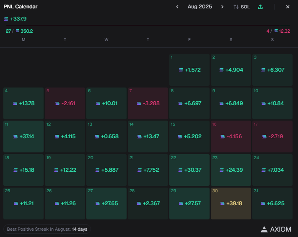This screenshot has height=237, width=298.
Task: Toggle SOL currency display
Action: (241, 7)
